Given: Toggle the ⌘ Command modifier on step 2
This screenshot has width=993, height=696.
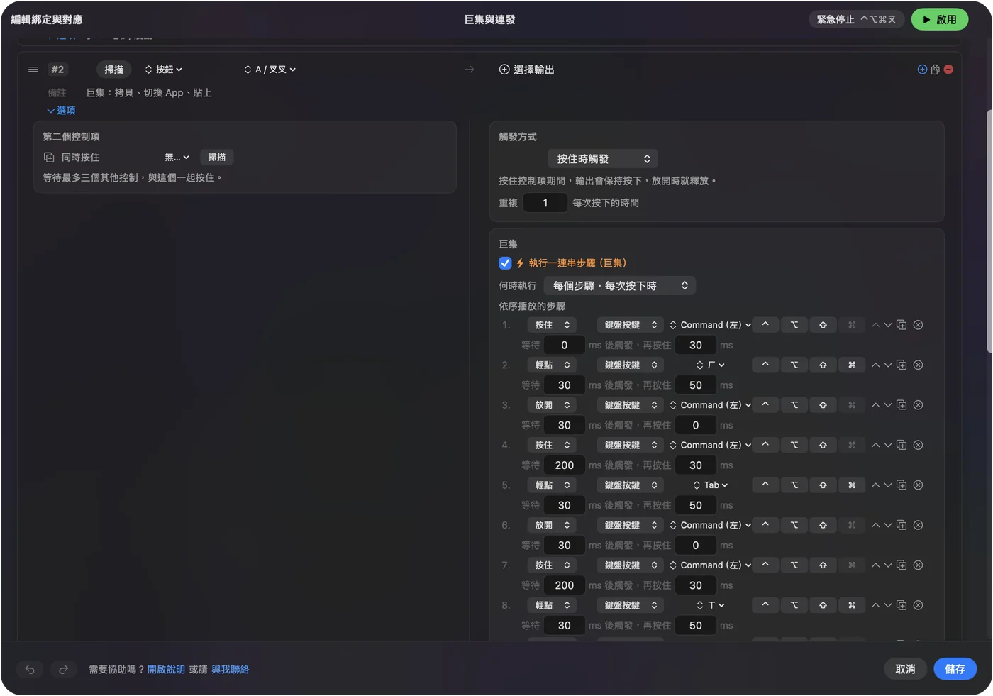Looking at the screenshot, I should [852, 365].
